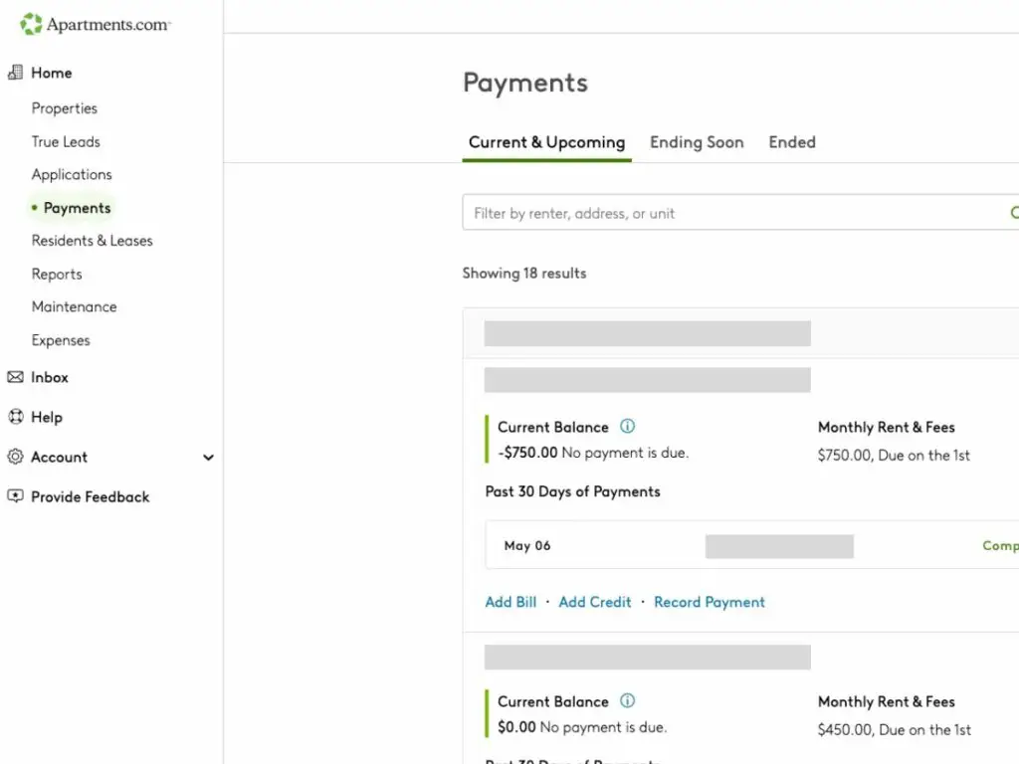1019x764 pixels.
Task: Open Residents & Leases
Action: tap(92, 241)
